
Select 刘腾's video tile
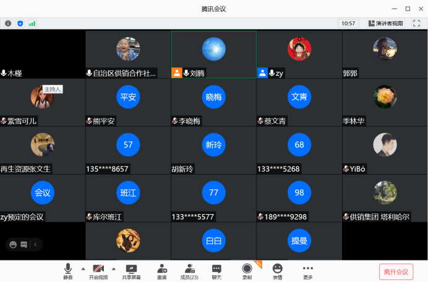(214, 54)
